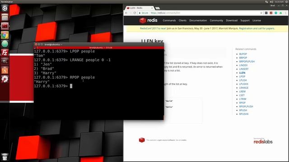The height and width of the screenshot is (162, 289).
Task: Open Chrome's three-dot menu
Action: pyautogui.click(x=286, y=13)
